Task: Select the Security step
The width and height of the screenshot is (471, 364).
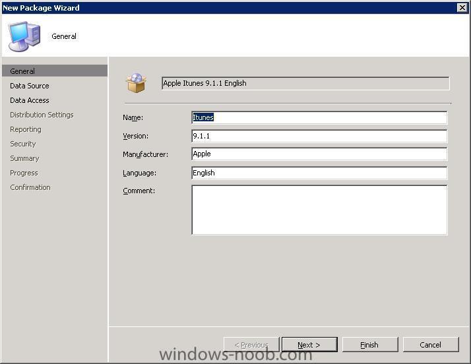Action: [x=23, y=144]
